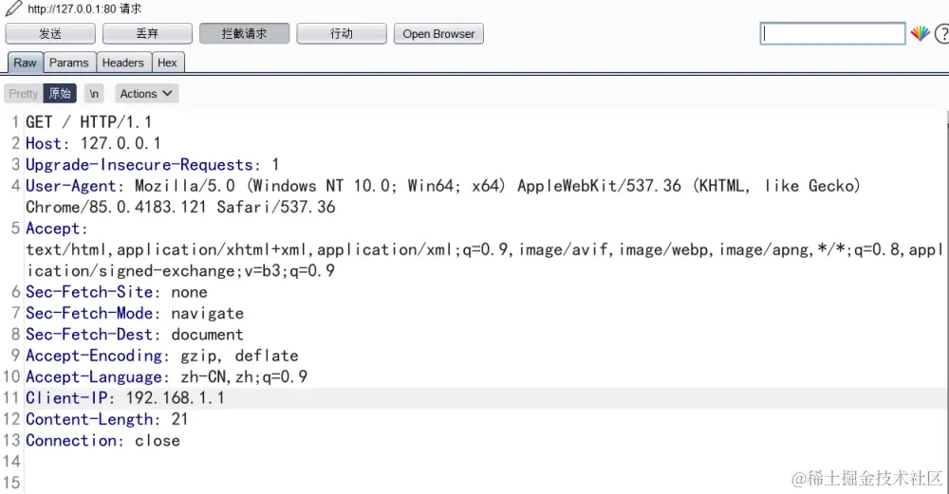Click the 丢弃 (Drop) button
Viewport: 949px width, 494px height.
pos(147,34)
